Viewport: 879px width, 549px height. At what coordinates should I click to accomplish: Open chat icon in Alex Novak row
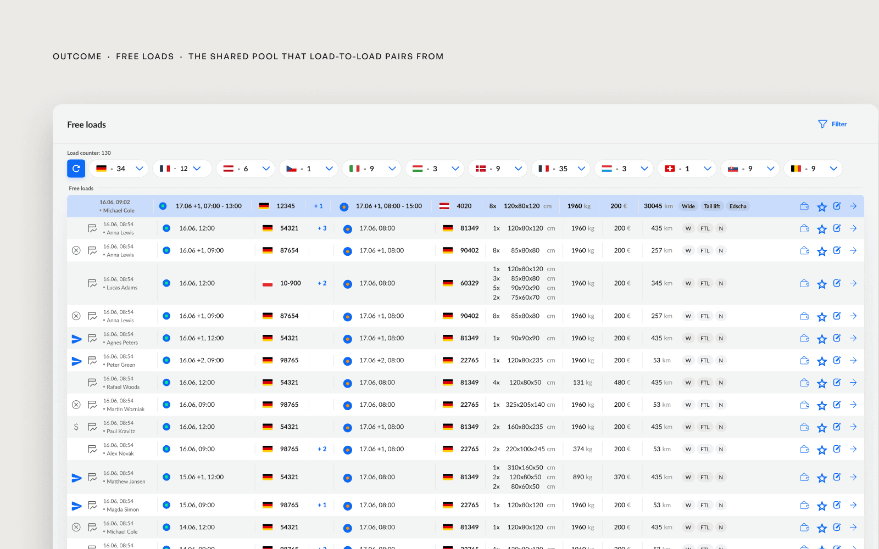[x=92, y=449]
